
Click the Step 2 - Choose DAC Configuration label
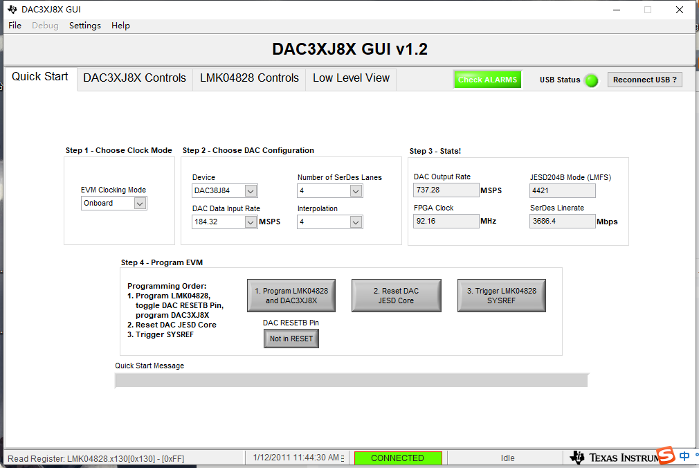pyautogui.click(x=248, y=150)
